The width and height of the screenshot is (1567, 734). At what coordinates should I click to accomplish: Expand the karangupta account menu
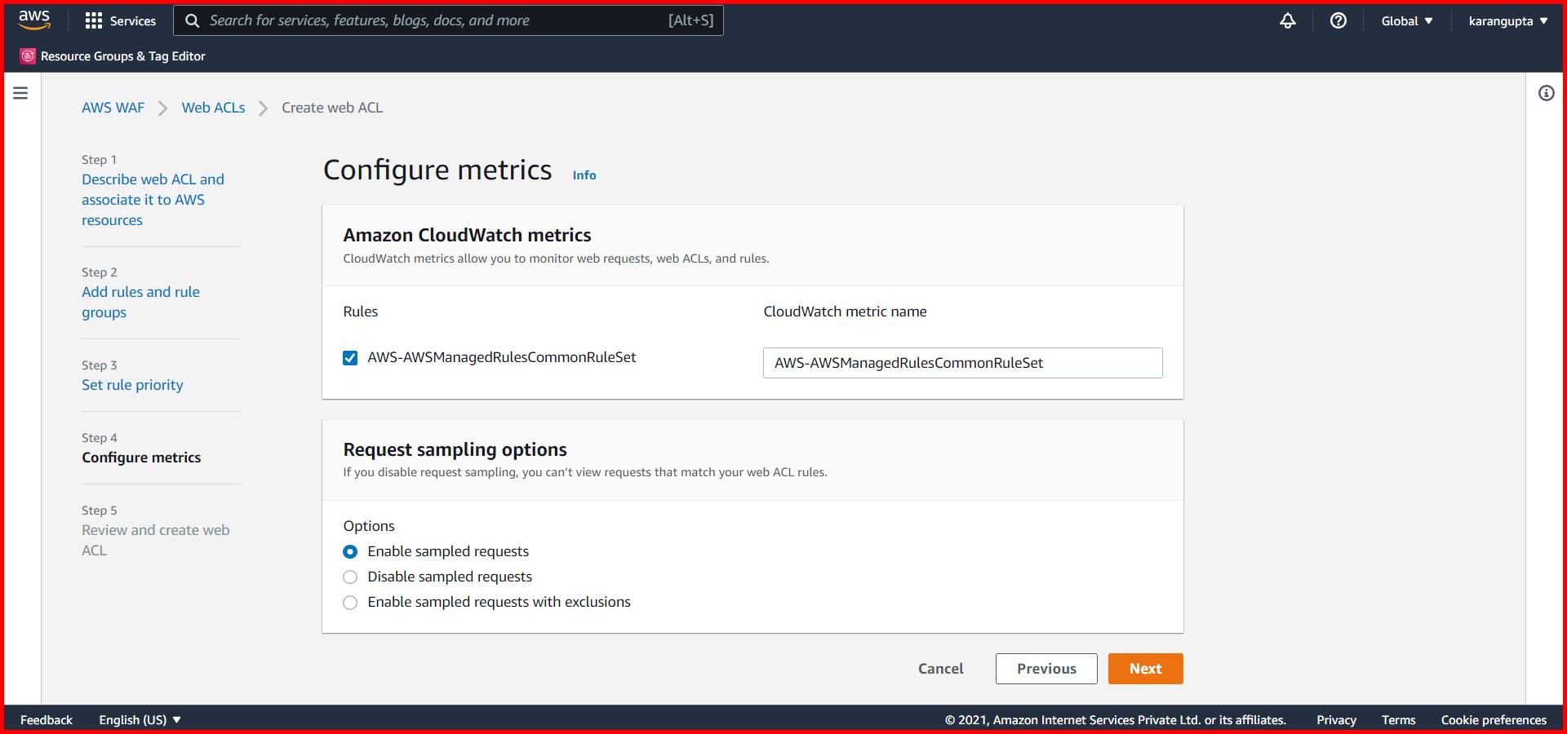(1507, 20)
